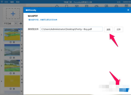The width and height of the screenshot is (131, 95).
Task: Click the add new frame plus icon
Action: pyautogui.click(x=13, y=14)
